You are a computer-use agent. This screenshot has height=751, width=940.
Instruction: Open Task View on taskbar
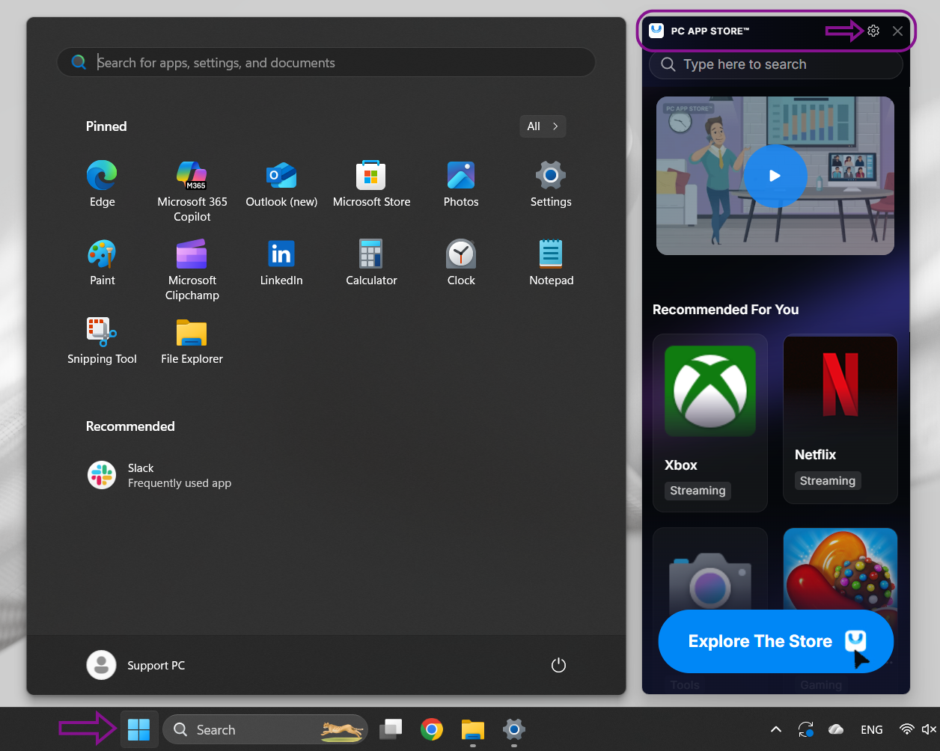[391, 729]
